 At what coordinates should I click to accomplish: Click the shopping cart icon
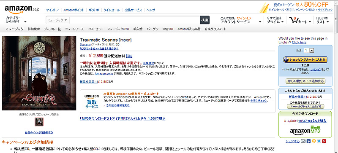pyautogui.click(x=294, y=20)
